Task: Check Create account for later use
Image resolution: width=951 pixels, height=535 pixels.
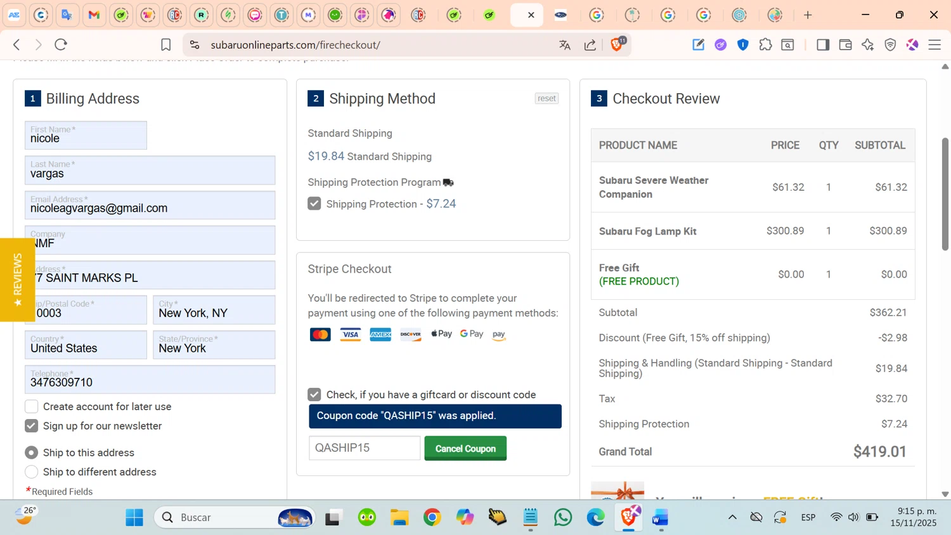Action: pyautogui.click(x=32, y=406)
